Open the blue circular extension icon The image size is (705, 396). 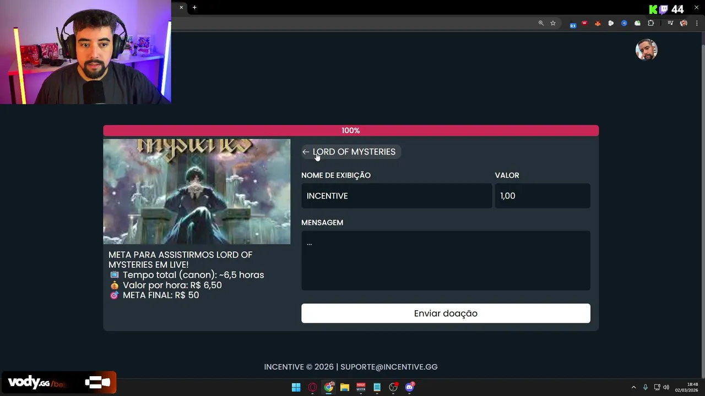pyautogui.click(x=624, y=23)
